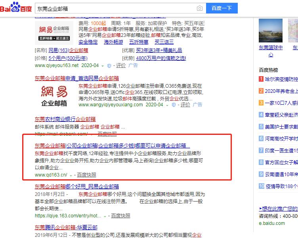Open the 安全稳定 link

click(x=88, y=42)
